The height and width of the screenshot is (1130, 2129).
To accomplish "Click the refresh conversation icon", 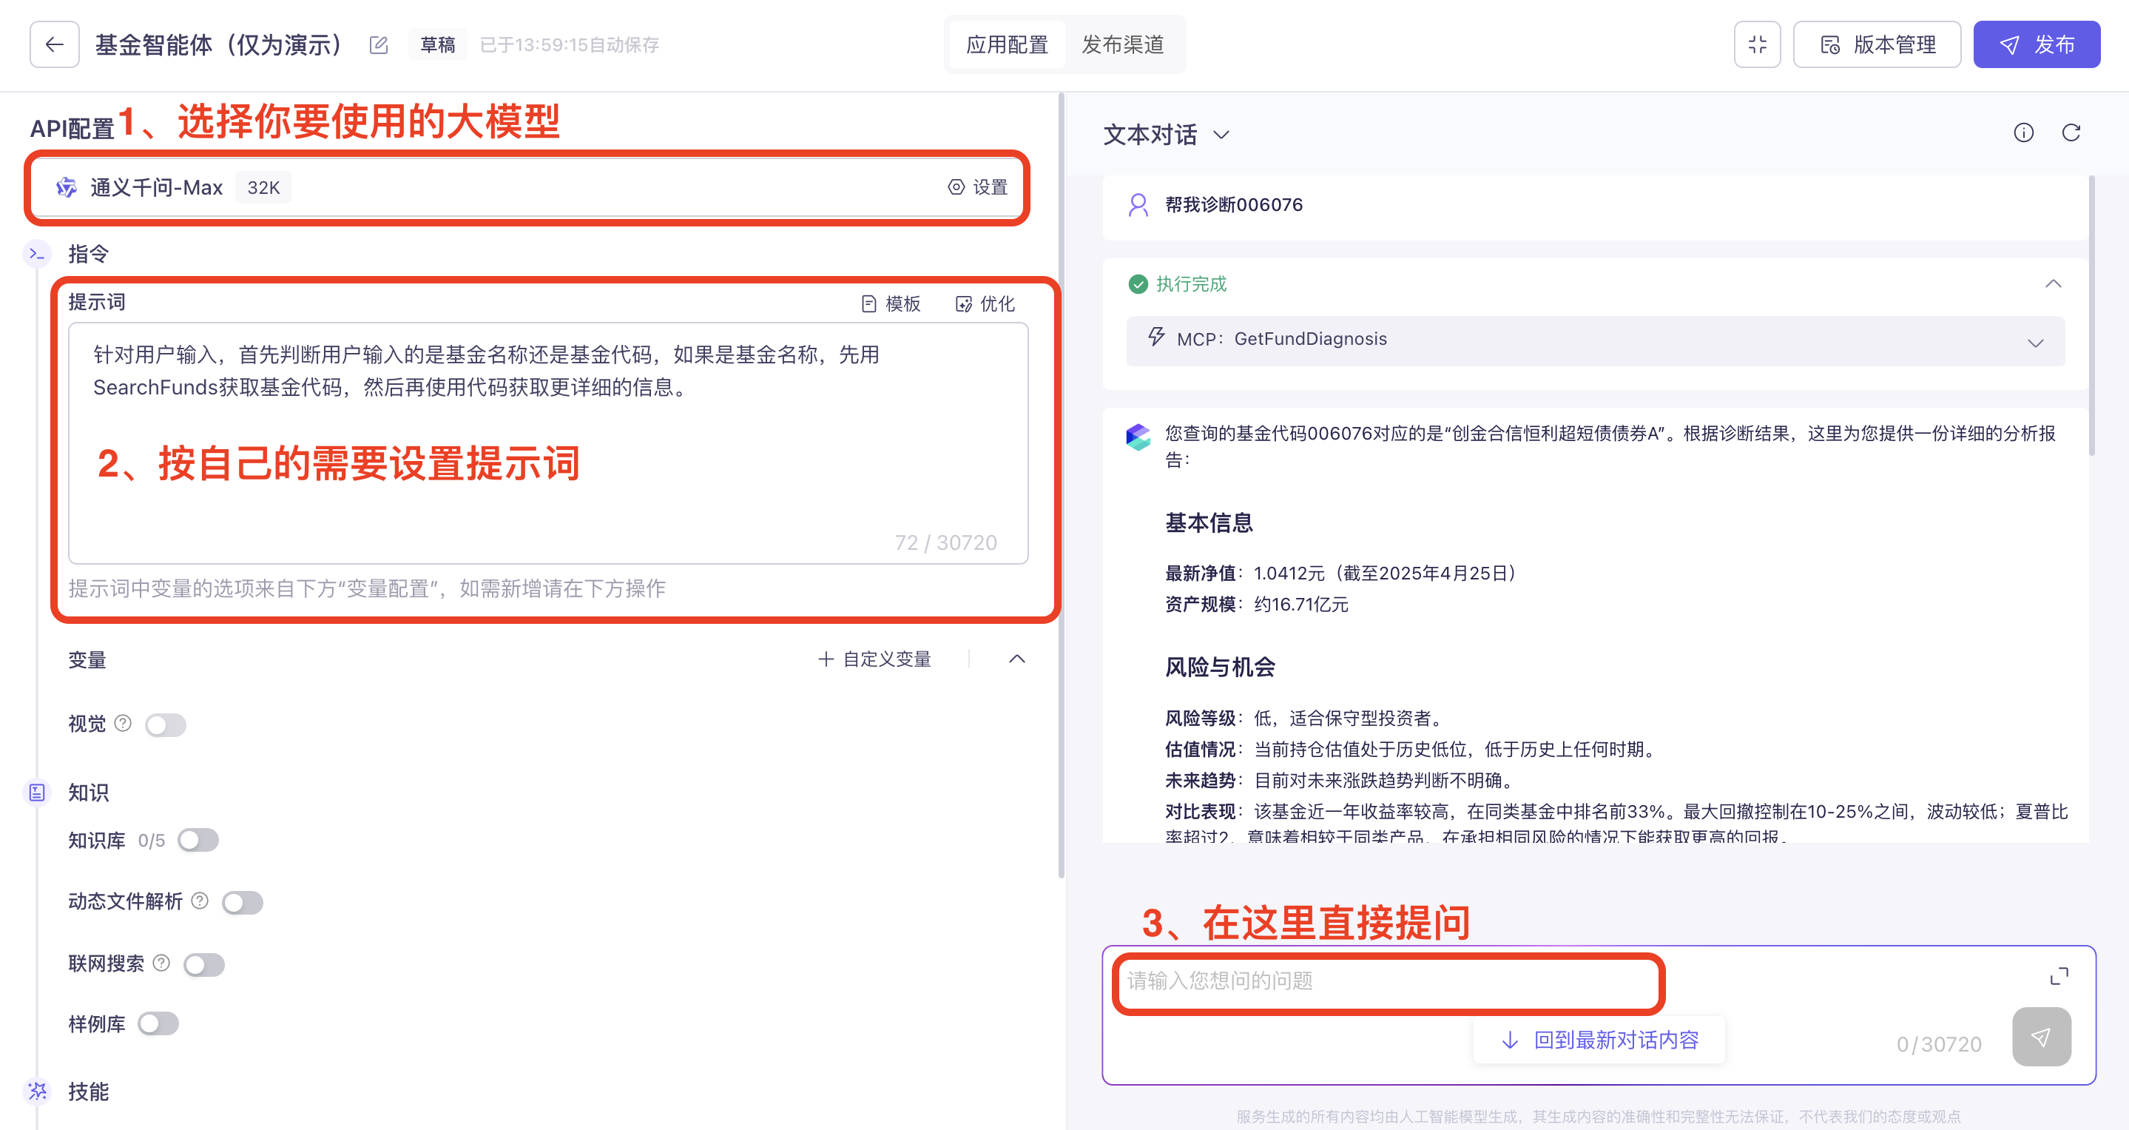I will tap(2071, 133).
